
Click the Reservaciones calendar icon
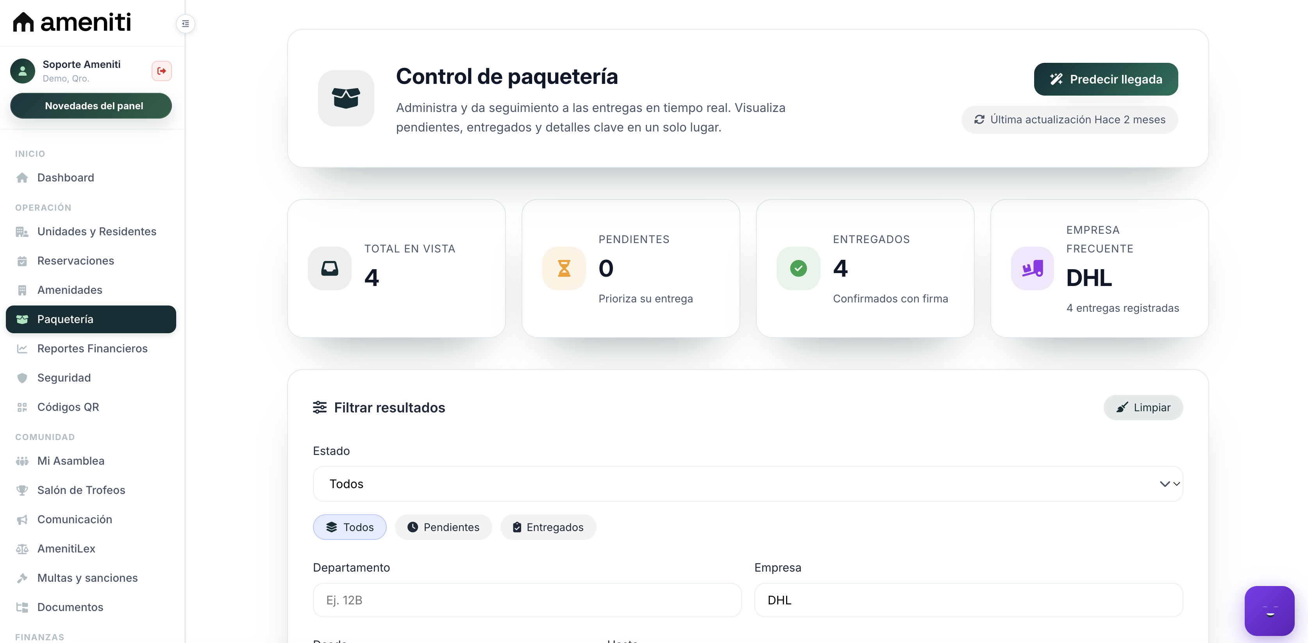[22, 261]
